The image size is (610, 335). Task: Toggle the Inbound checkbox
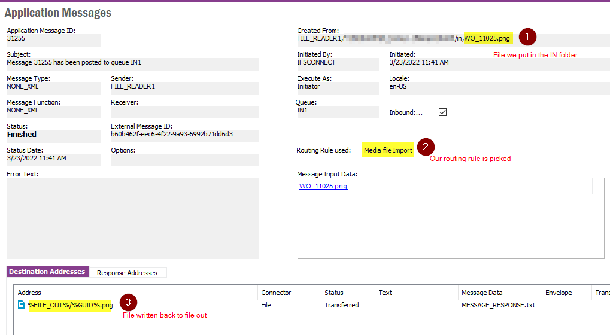443,112
